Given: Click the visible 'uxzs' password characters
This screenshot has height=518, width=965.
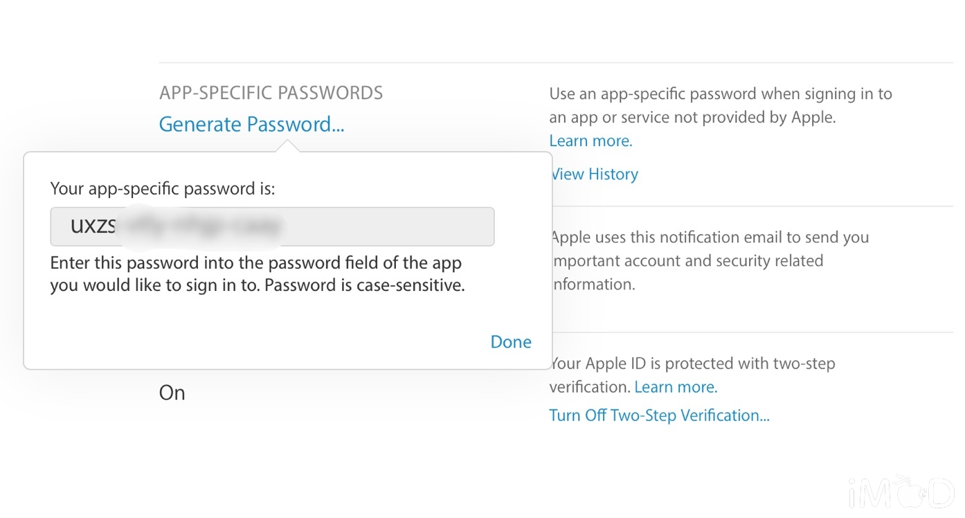Looking at the screenshot, I should click(x=93, y=226).
